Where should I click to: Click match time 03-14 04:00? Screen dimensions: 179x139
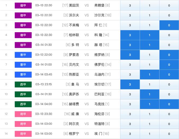[x=44, y=104]
